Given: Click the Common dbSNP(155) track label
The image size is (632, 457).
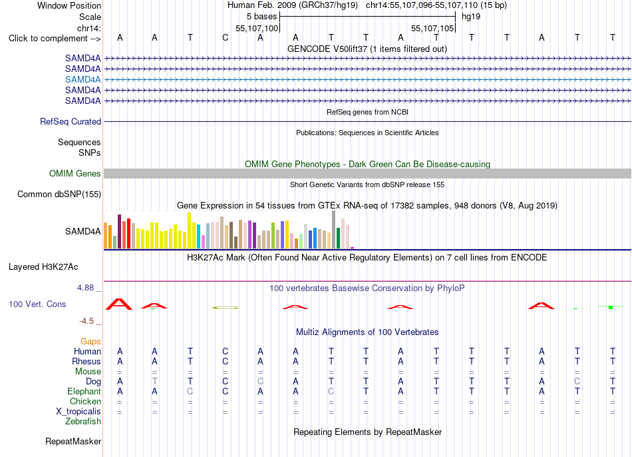Looking at the screenshot, I should tap(59, 194).
